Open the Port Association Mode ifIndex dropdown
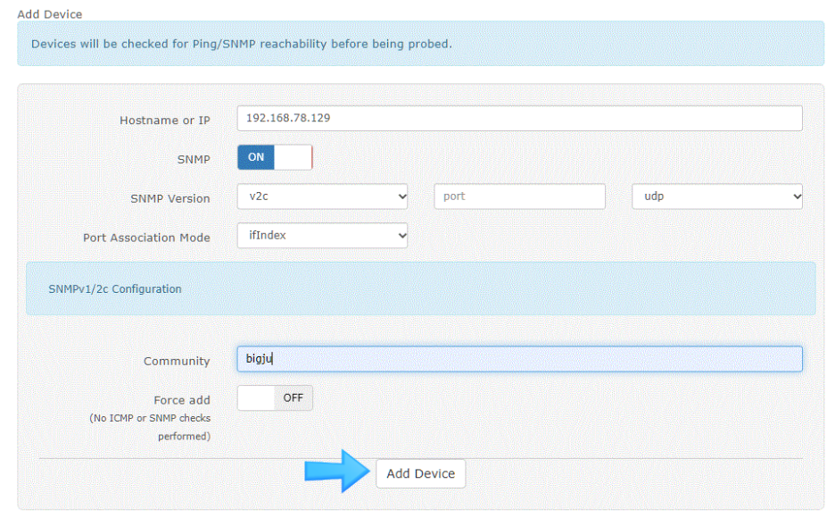Viewport: 835px width, 518px height. (322, 236)
